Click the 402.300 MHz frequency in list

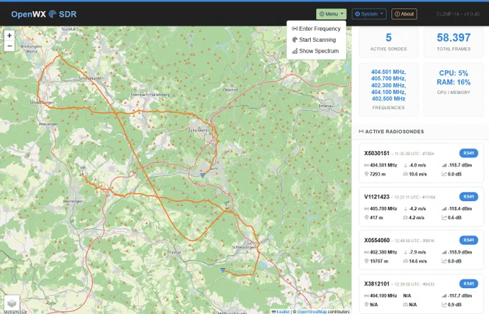(388, 86)
